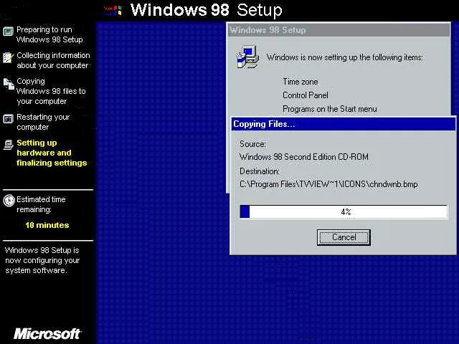The height and width of the screenshot is (344, 459).
Task: Click the Copying Windows 98 files icon
Action: [9, 84]
